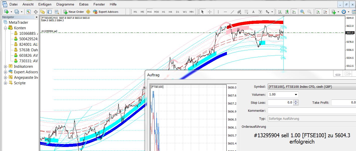Select account 603826 in Navigator
Screen dimensions: 356x151
(x=26, y=55)
